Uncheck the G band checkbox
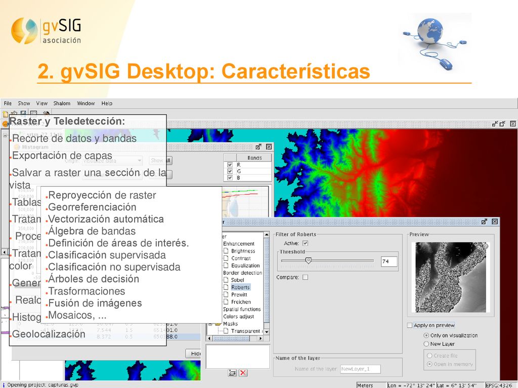 coord(230,171)
